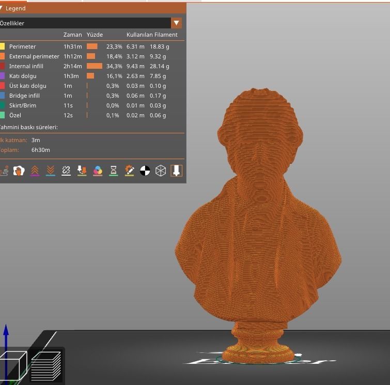Click the Zaman column header
The width and height of the screenshot is (390, 385).
(72, 35)
